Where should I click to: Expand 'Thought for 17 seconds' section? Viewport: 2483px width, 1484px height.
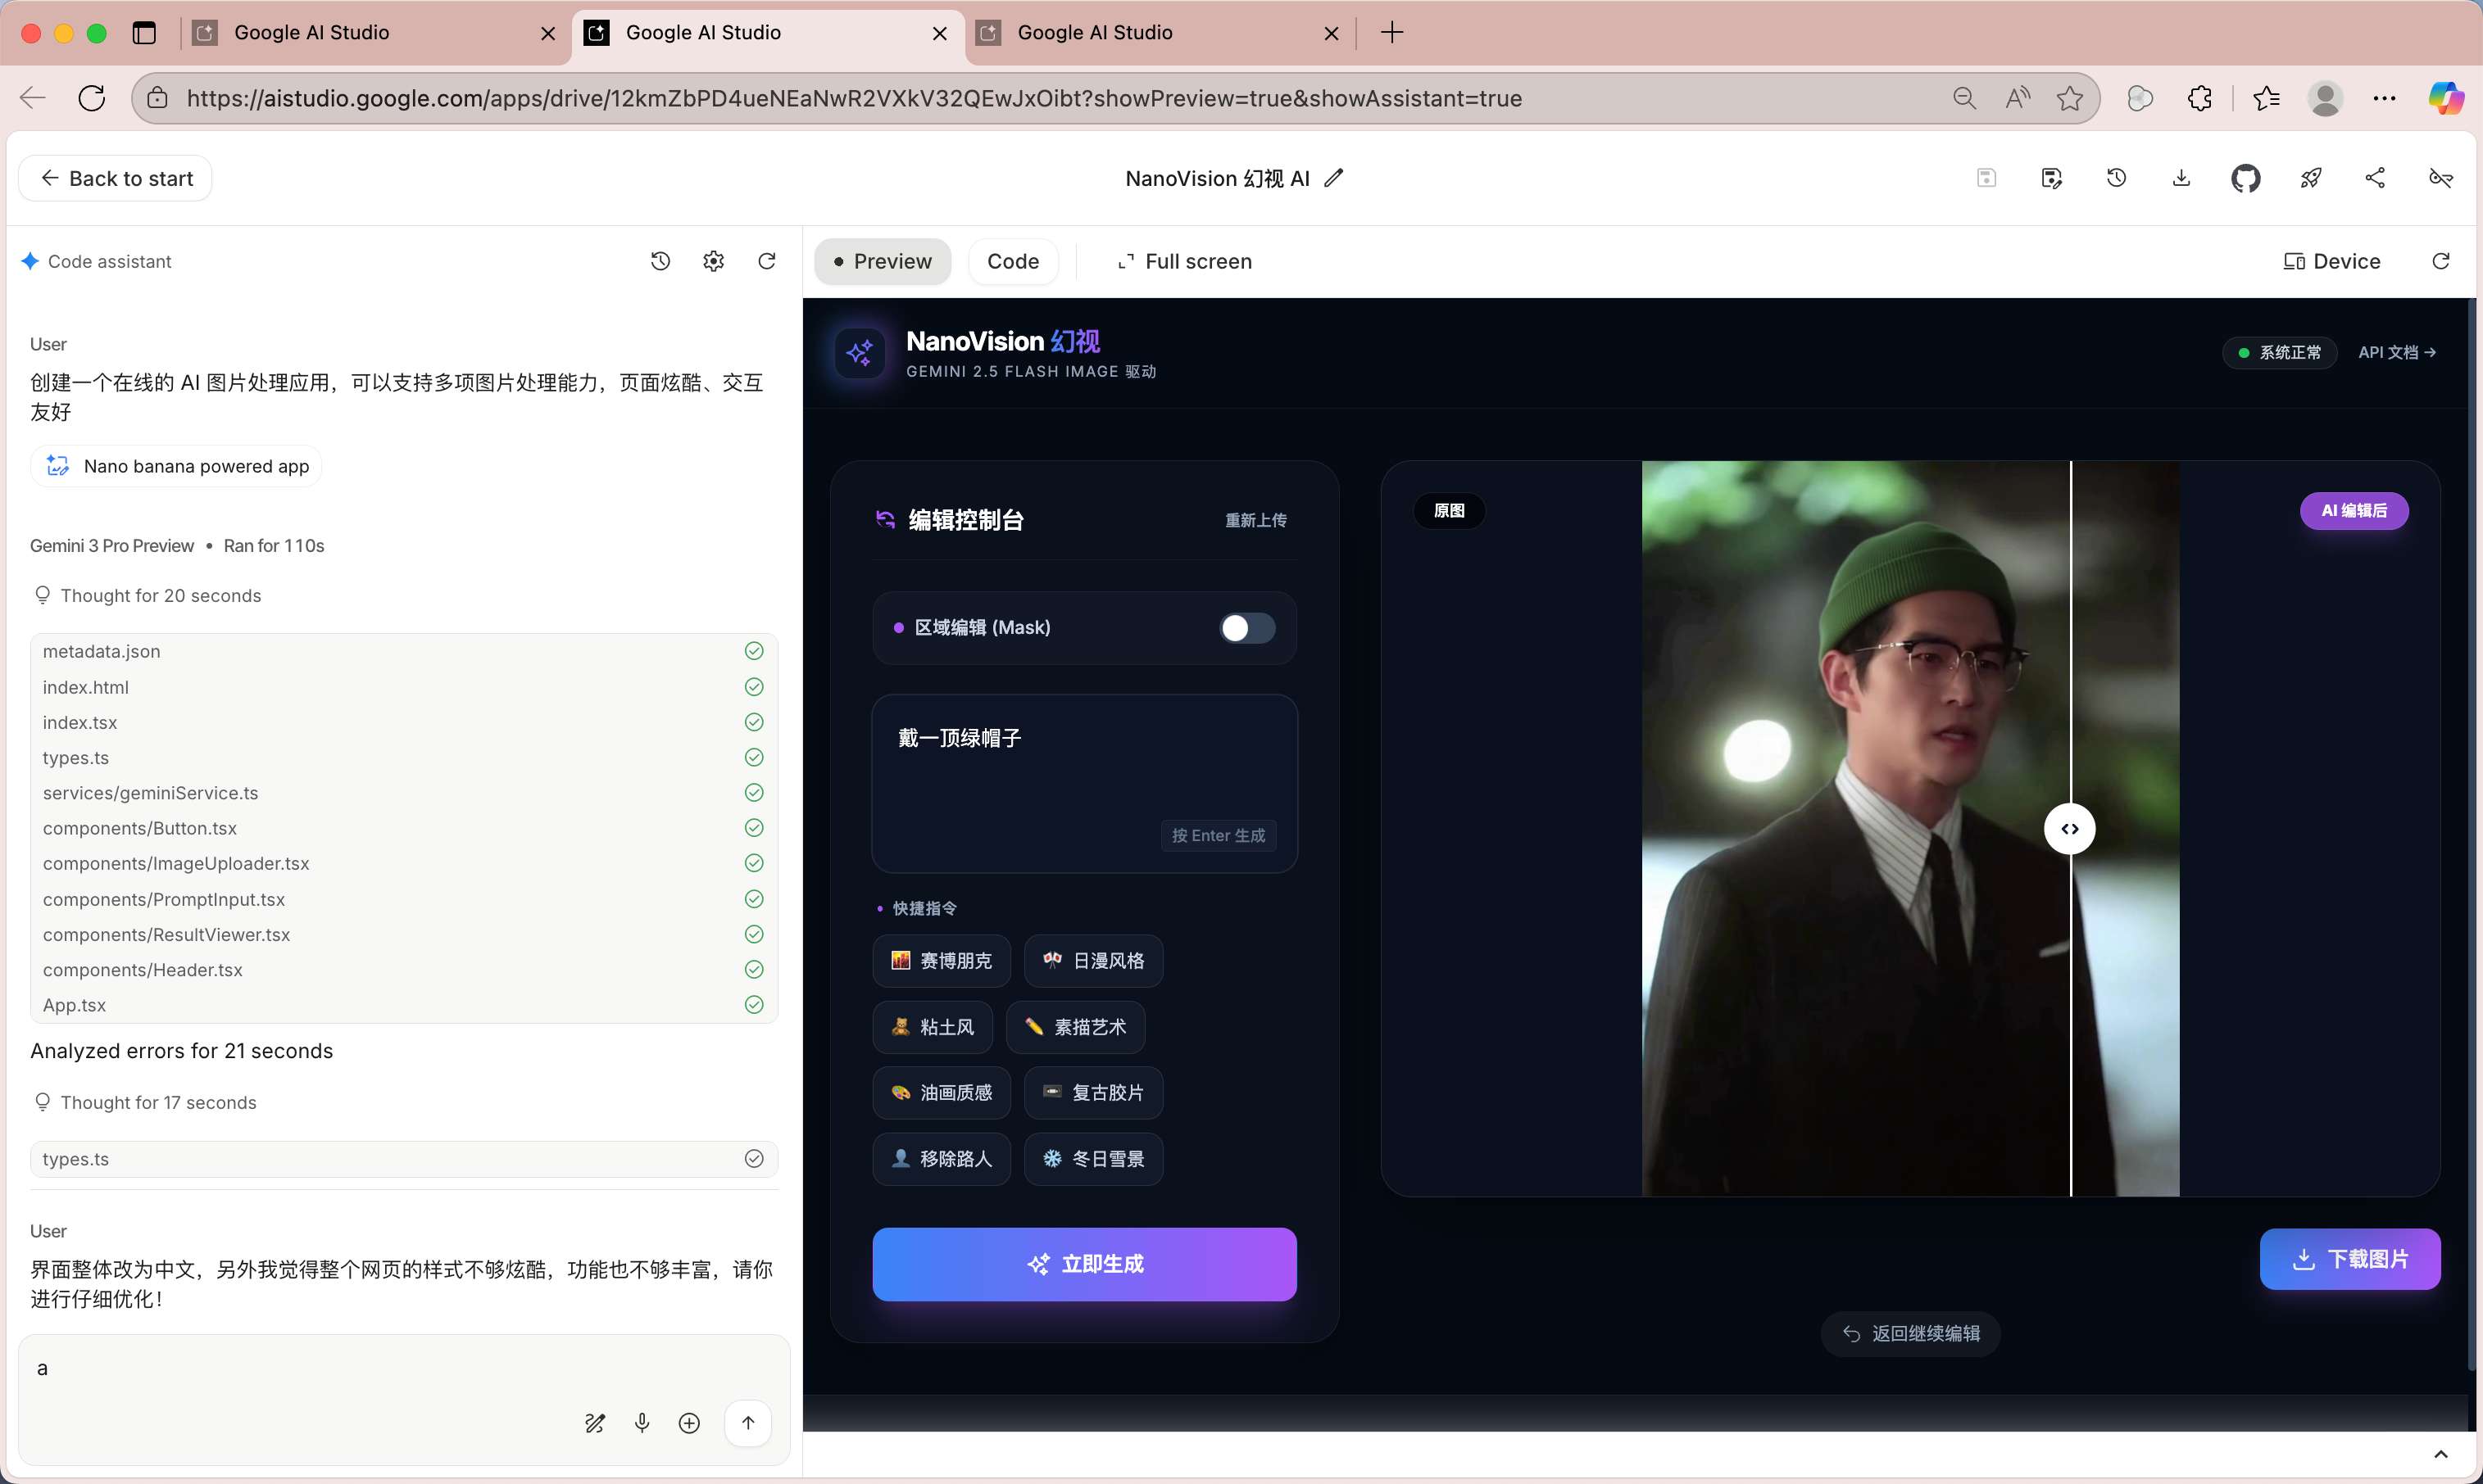click(x=158, y=1102)
